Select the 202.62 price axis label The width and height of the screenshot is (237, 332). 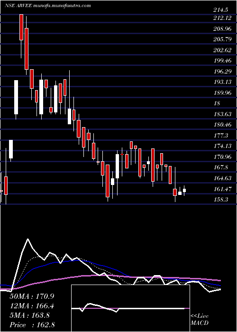click(x=222, y=50)
